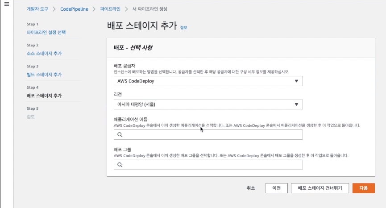Click the 배포 공급자 field label

click(125, 66)
